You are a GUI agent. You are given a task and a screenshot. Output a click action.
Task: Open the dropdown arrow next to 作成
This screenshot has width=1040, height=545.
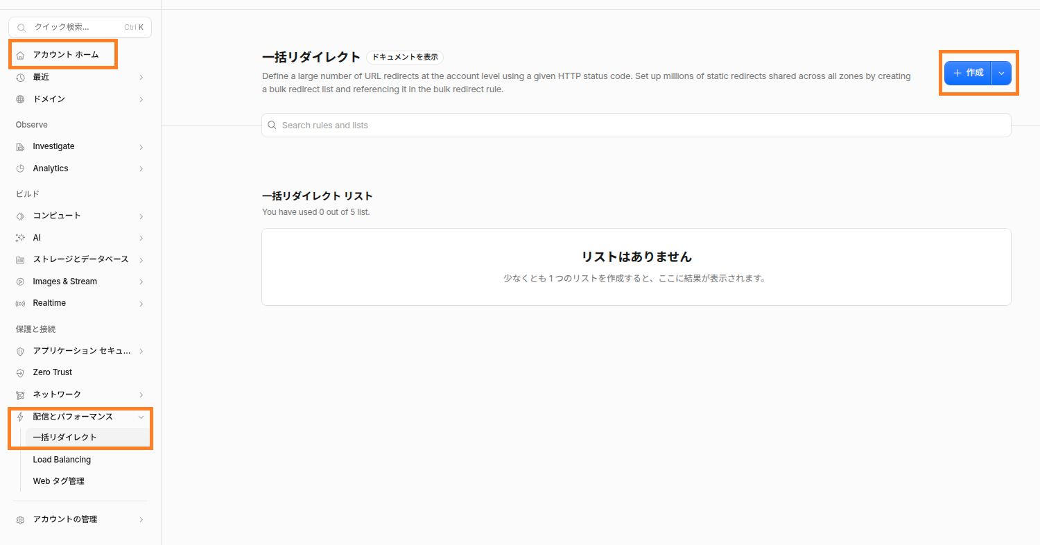pos(1001,73)
